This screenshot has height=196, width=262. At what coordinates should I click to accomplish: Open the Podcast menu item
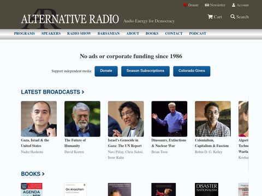click(x=198, y=33)
